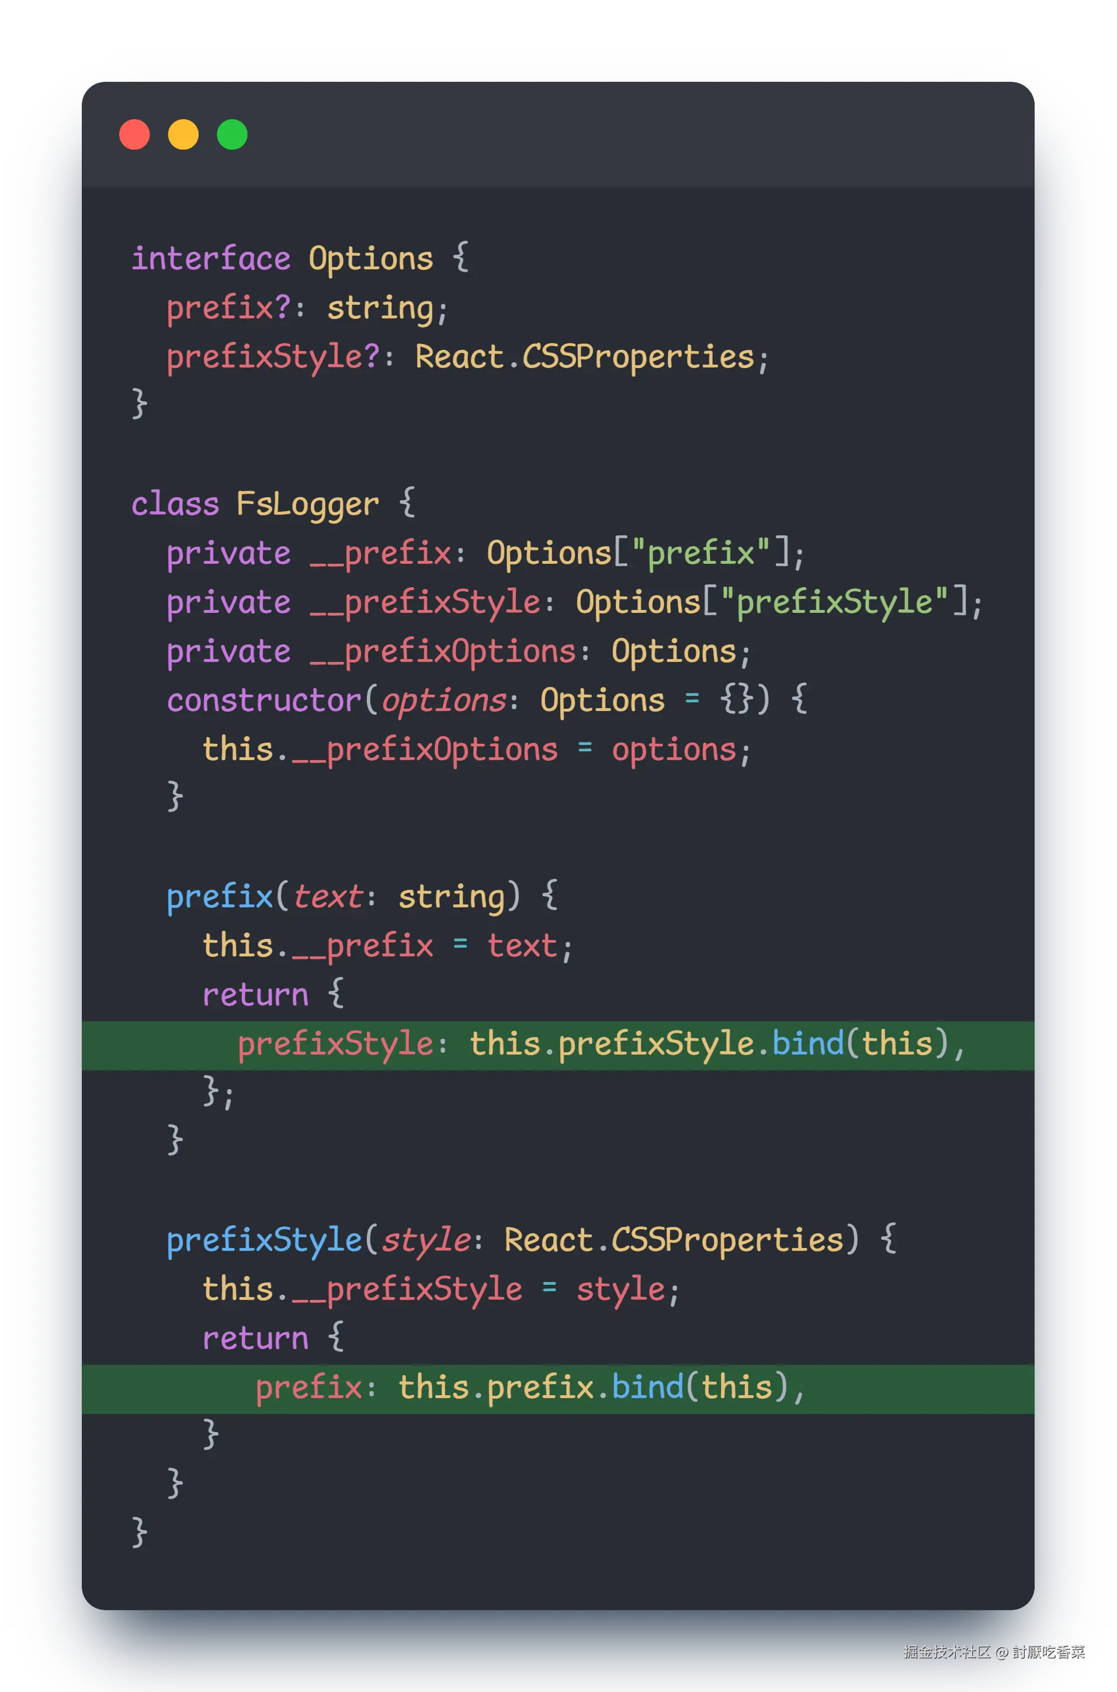This screenshot has width=1117, height=1692.
Task: Click the "prefix" green string literal
Action: pos(701,553)
